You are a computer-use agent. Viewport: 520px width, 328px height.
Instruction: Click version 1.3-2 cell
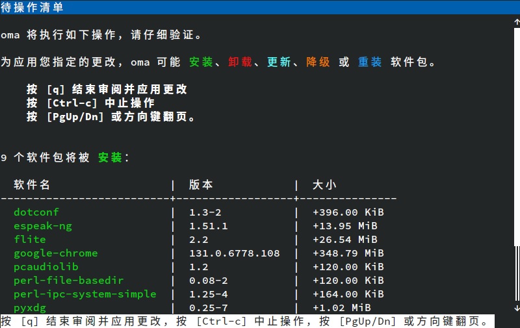coord(205,212)
